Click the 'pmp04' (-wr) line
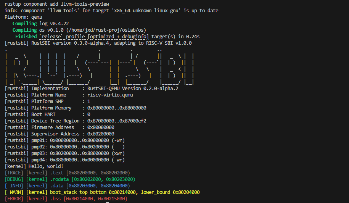 coord(64,159)
